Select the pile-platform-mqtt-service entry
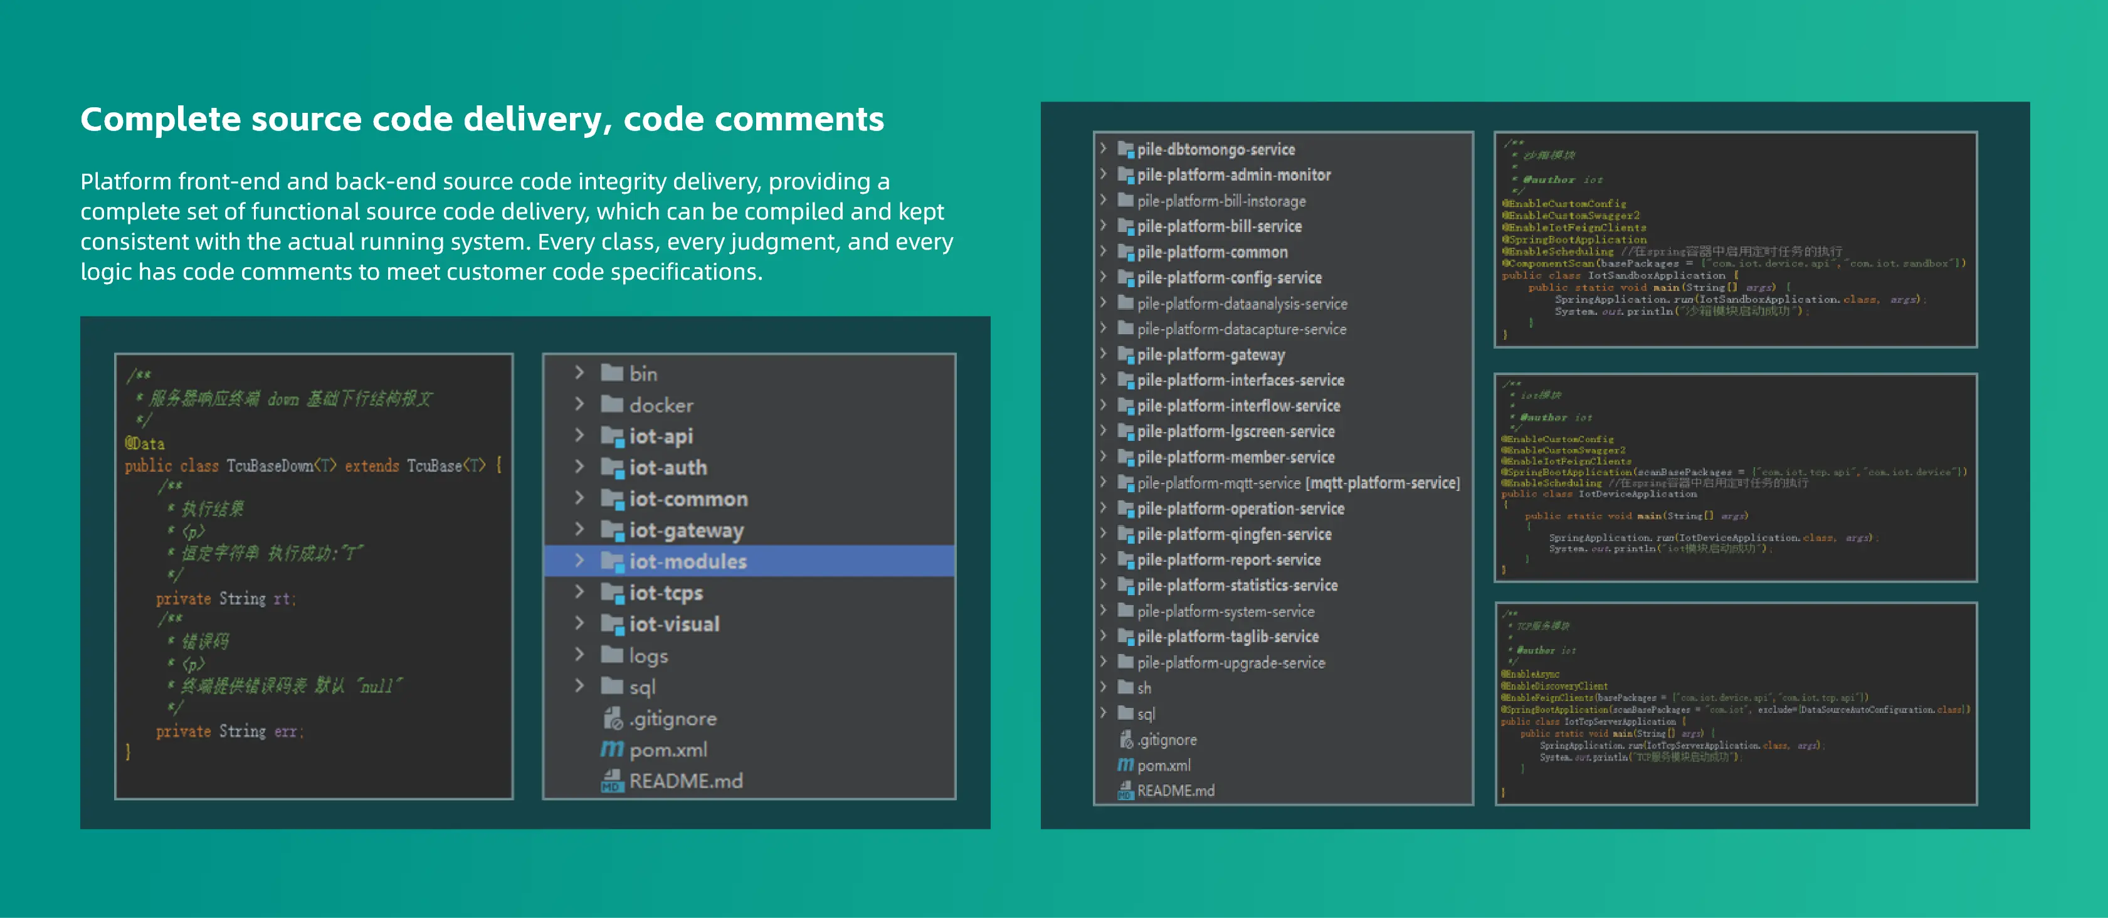Screen dimensions: 2108x918 click(x=1283, y=483)
